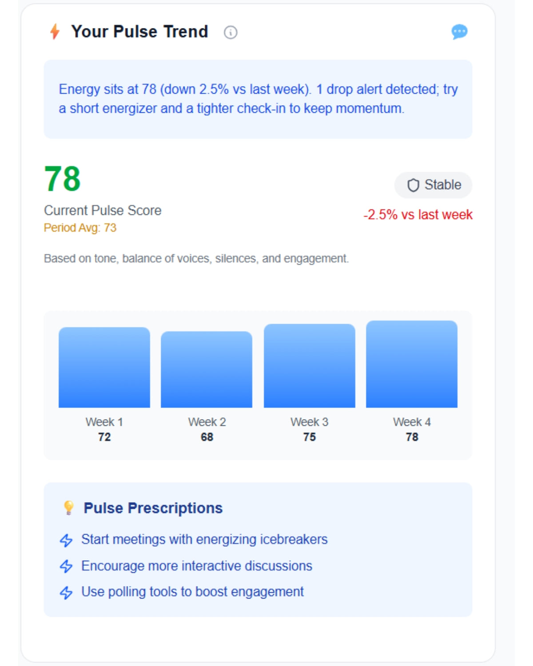Click the orange lightning bolt icon
This screenshot has height=666, width=533.
click(55, 32)
